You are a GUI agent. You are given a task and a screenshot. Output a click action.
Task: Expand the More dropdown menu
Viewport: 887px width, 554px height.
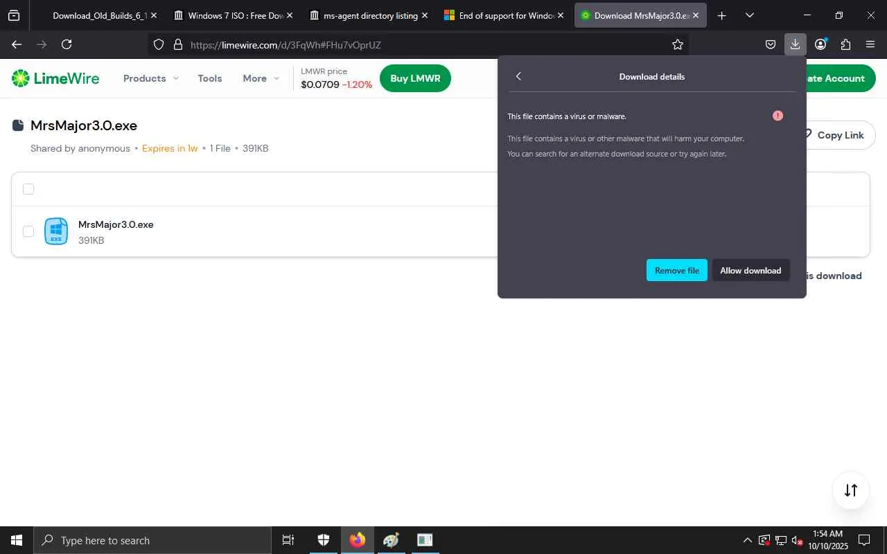point(261,78)
